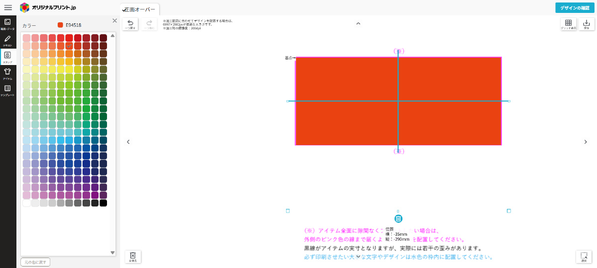Go to previous side with left chevron
This screenshot has height=268, width=597.
(128, 142)
